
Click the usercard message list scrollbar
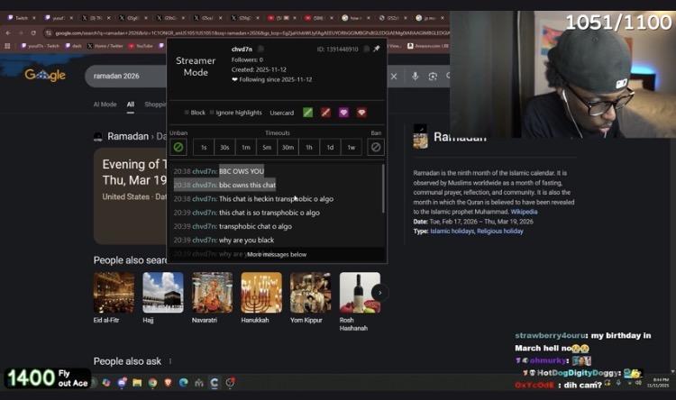383,189
